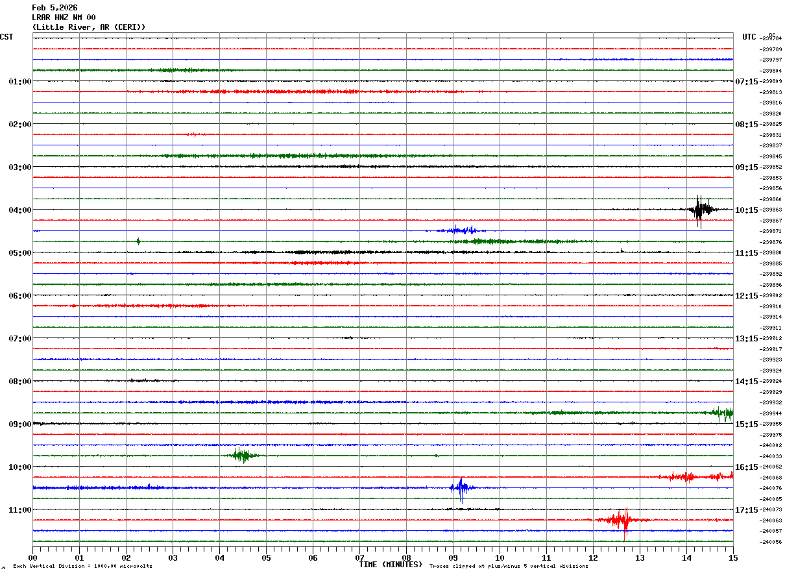
Task: Click the 09:15 UTC time label
Action: [x=747, y=167]
